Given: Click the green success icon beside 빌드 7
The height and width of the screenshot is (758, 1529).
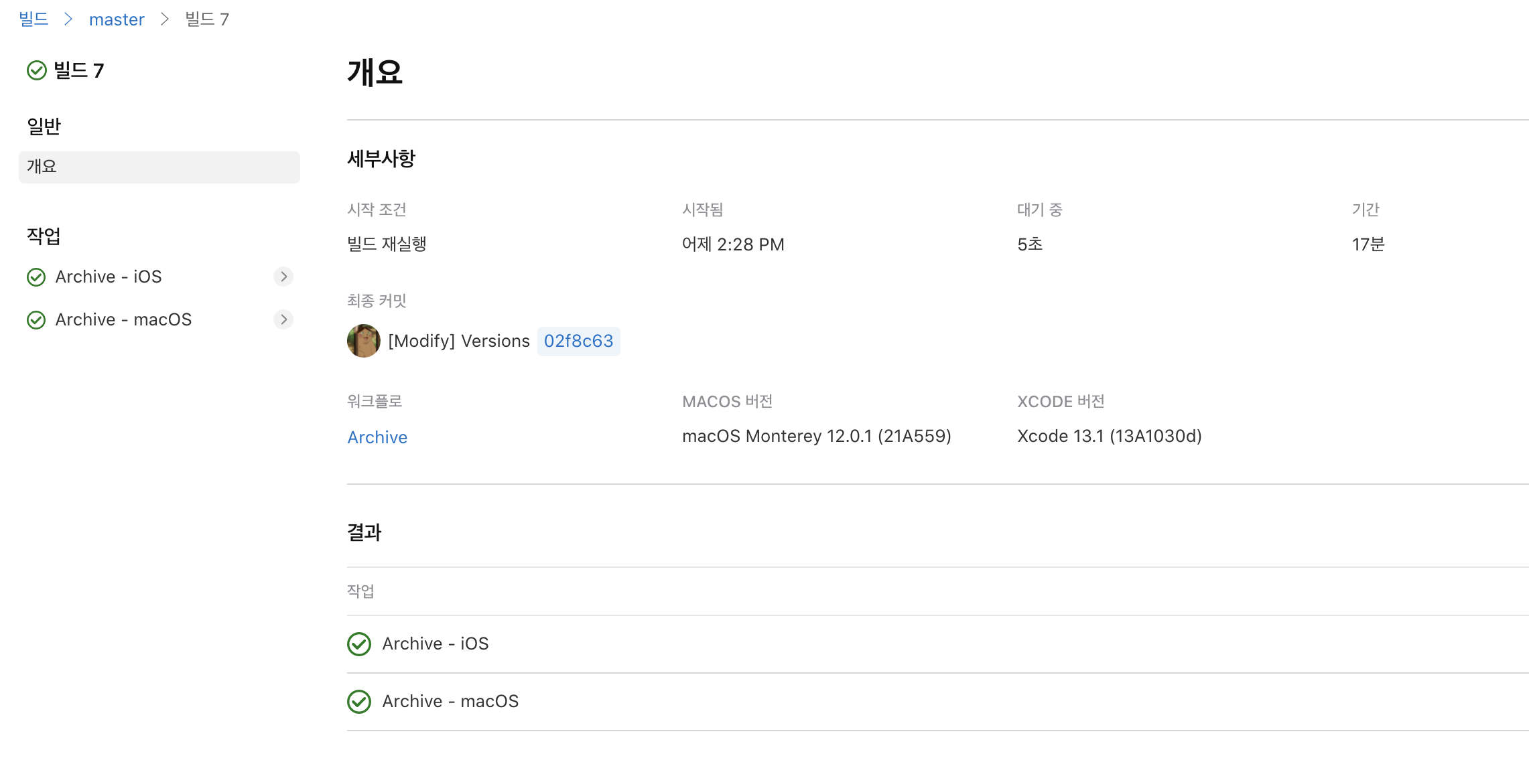Looking at the screenshot, I should [x=36, y=70].
